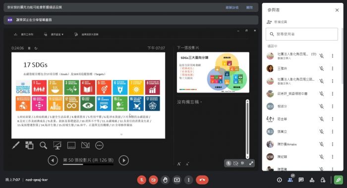Open options for 王雅玲
Image resolution: width=347 pixels, height=188 pixels.
(333, 68)
